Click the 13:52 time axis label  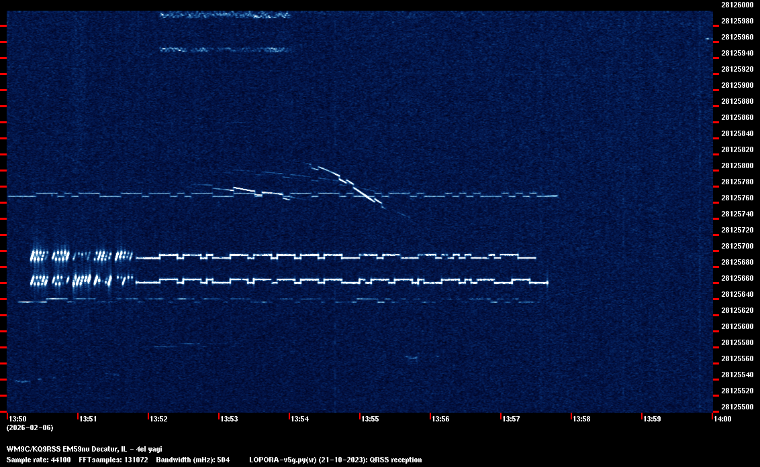[158, 419]
